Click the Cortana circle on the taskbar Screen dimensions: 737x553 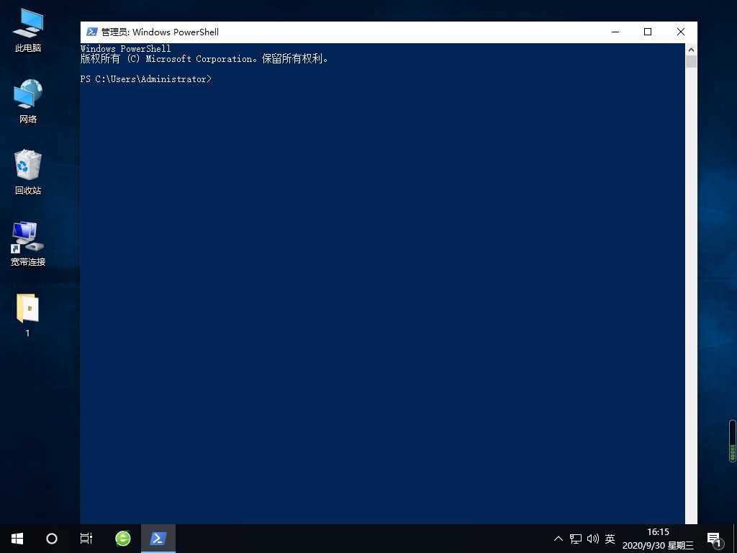[52, 539]
